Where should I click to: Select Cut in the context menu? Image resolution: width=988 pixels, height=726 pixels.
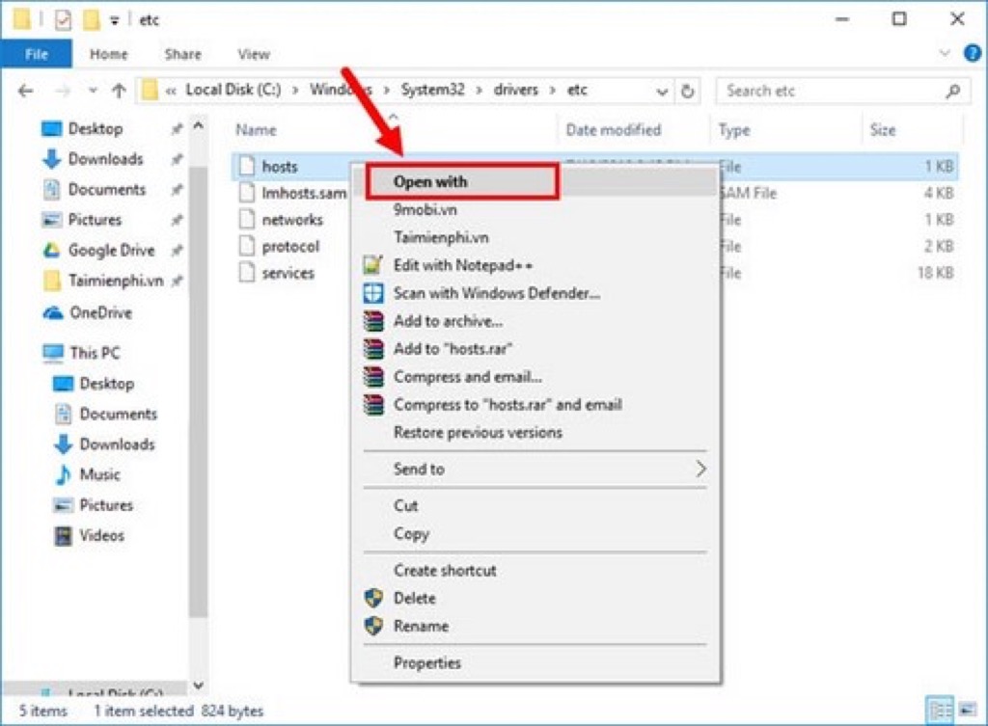tap(406, 505)
